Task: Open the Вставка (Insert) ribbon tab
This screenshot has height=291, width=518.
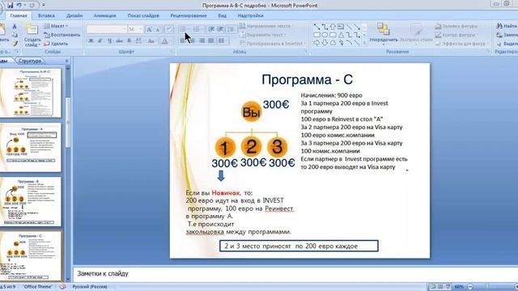Action: 46,15
